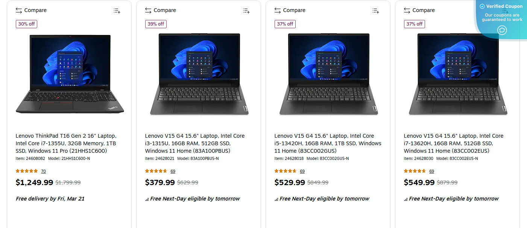Screen dimensions: 527x228
Task: View the 69 reviews for the V15 i7 laptop
Action: (x=431, y=171)
